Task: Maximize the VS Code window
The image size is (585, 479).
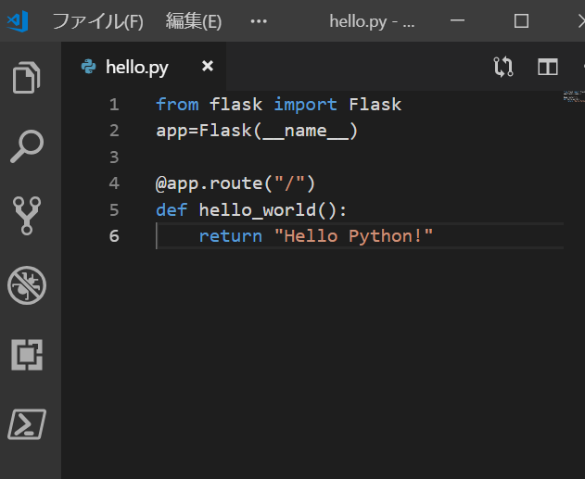Action: pyautogui.click(x=521, y=20)
